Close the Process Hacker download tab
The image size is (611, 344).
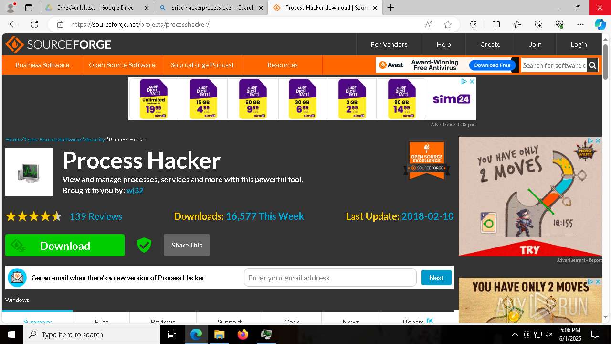375,8
